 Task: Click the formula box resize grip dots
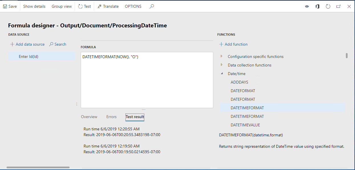coord(144,110)
